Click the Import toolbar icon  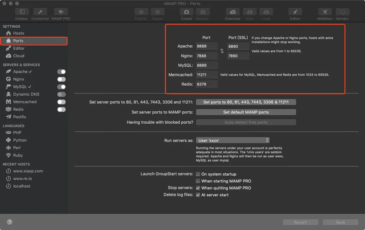158,12
